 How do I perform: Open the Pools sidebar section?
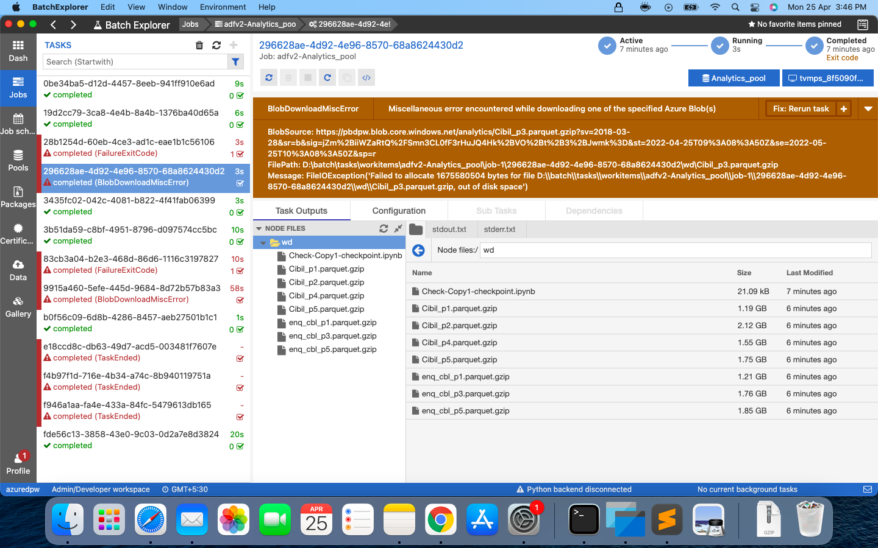[x=18, y=161]
